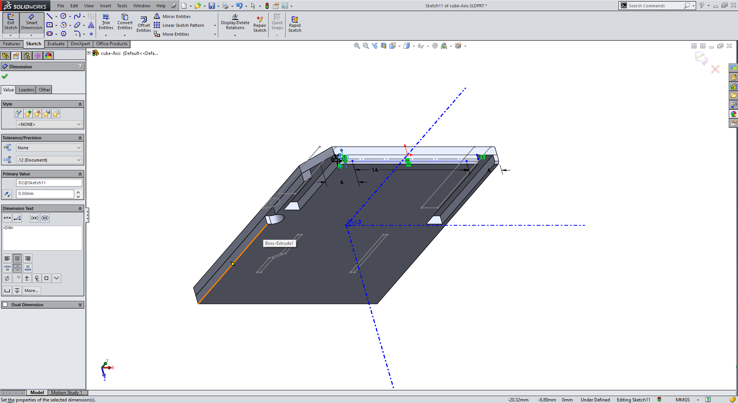The image size is (738, 403).
Task: Select the sketch Text tool
Action: [x=91, y=25]
